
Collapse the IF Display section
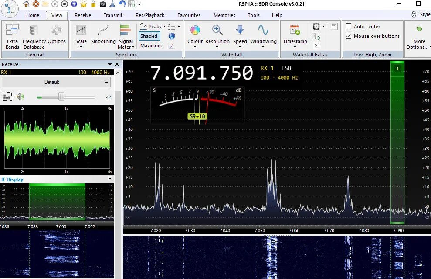tap(110, 179)
